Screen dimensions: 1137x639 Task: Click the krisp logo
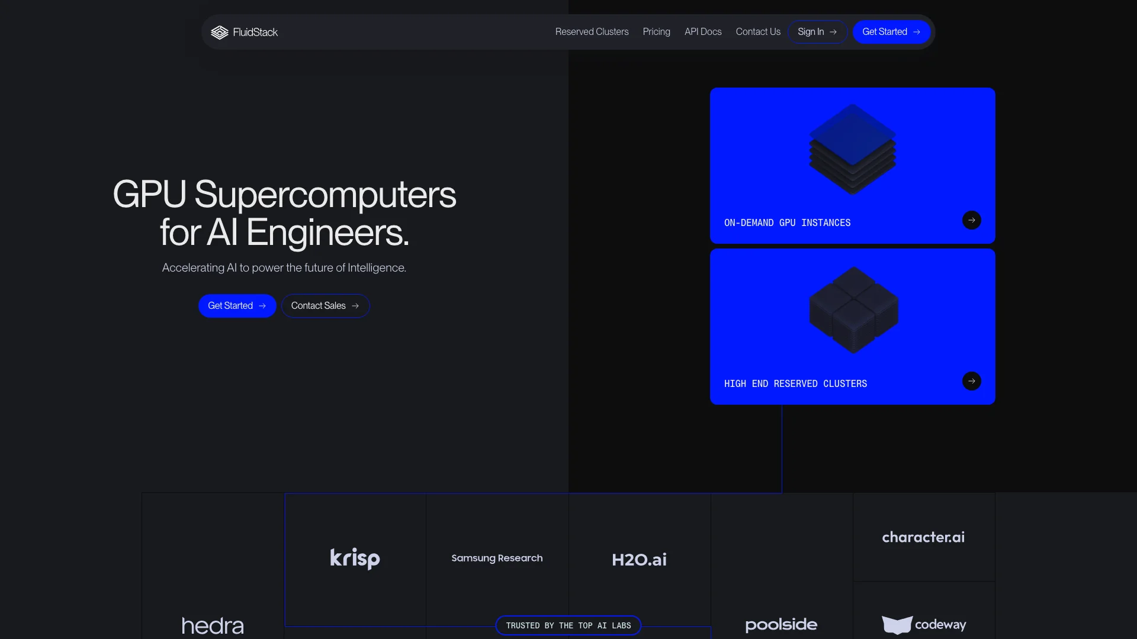[355, 559]
